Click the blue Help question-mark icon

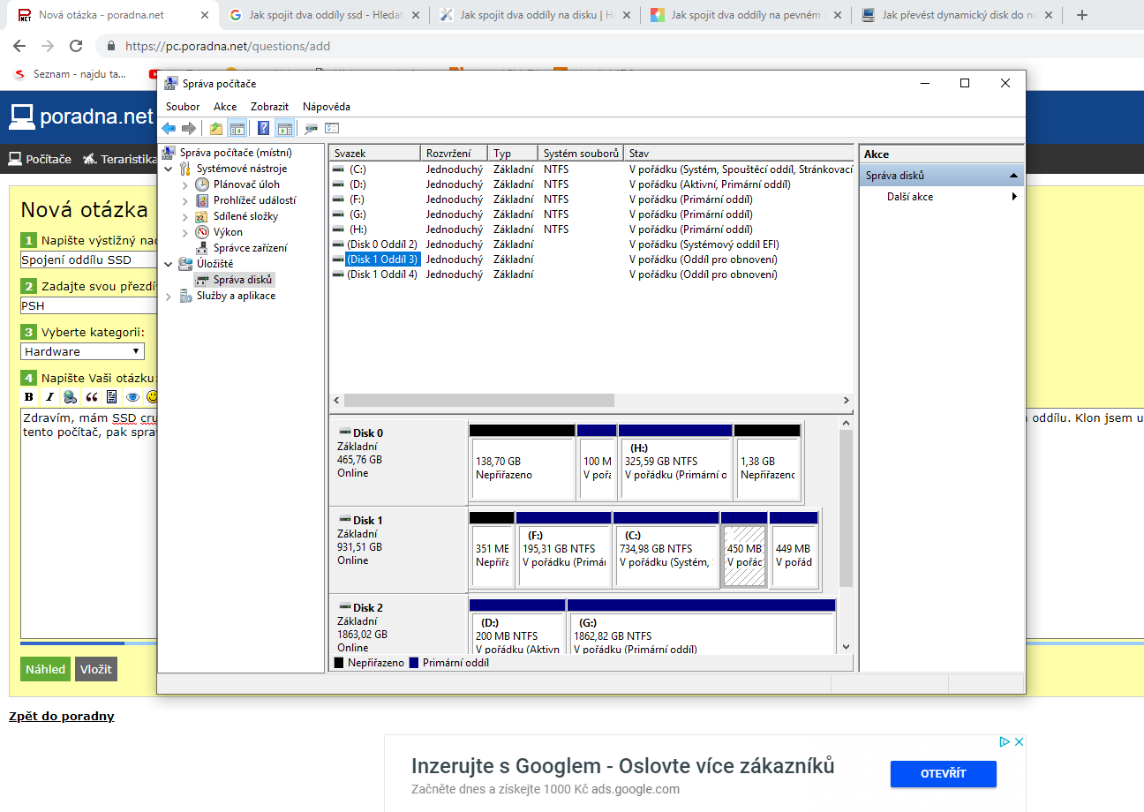point(263,128)
